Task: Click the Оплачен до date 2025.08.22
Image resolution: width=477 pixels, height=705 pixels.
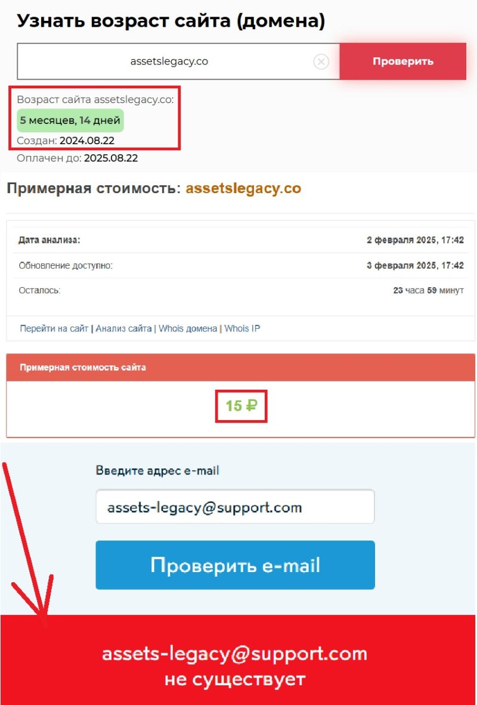Action: click(x=111, y=159)
